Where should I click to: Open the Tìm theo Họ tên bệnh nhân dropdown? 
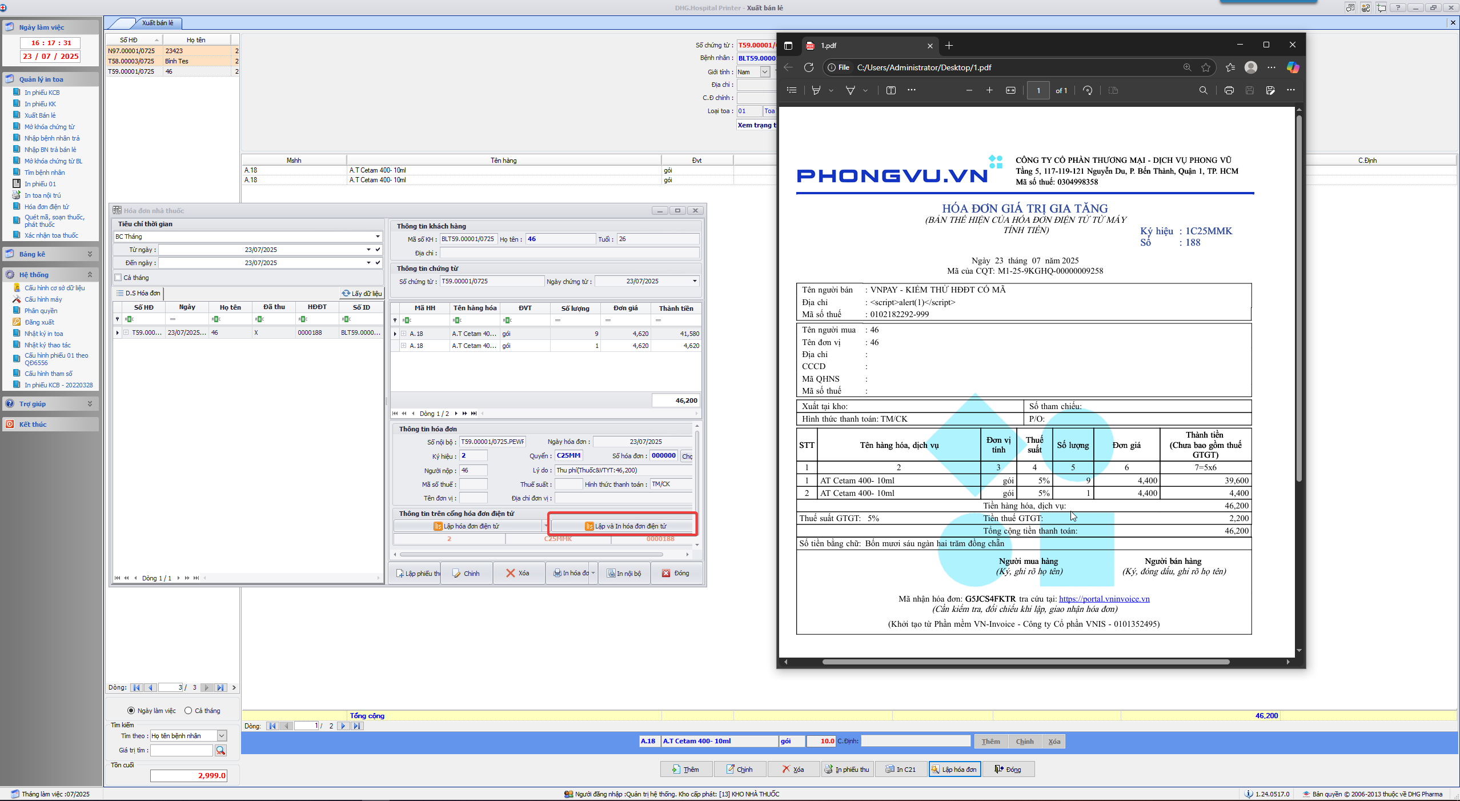(222, 736)
